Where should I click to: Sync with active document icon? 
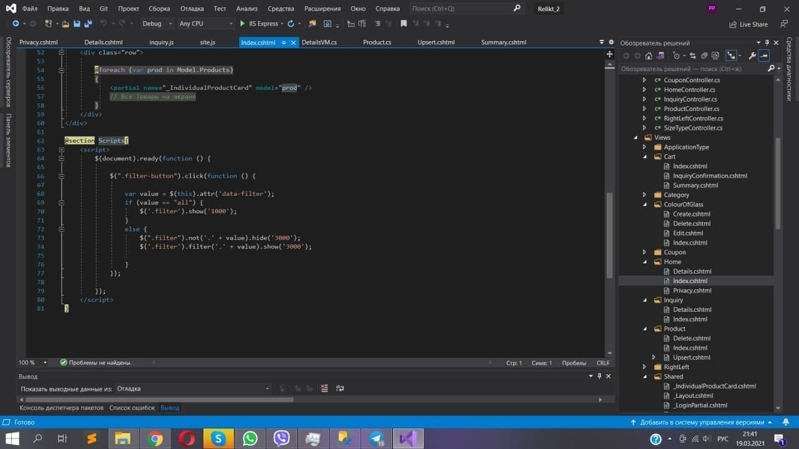(693, 56)
